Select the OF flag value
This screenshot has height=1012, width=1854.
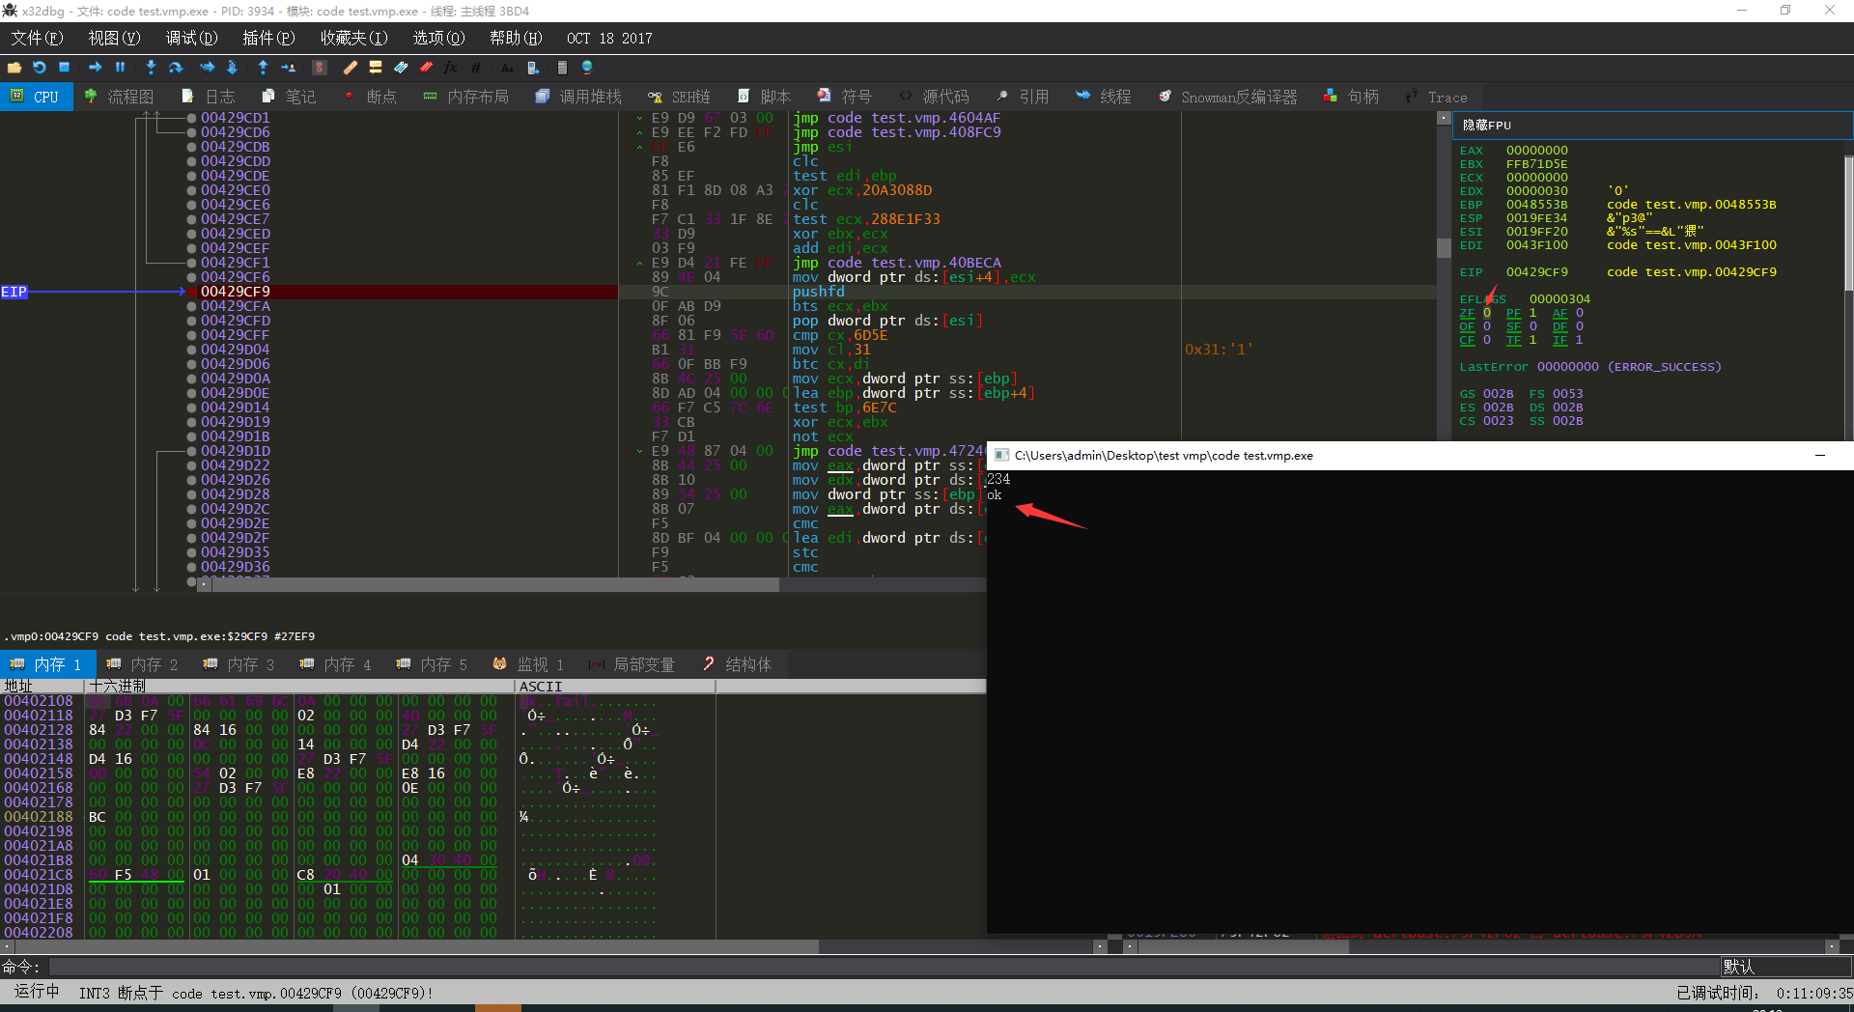(1487, 326)
